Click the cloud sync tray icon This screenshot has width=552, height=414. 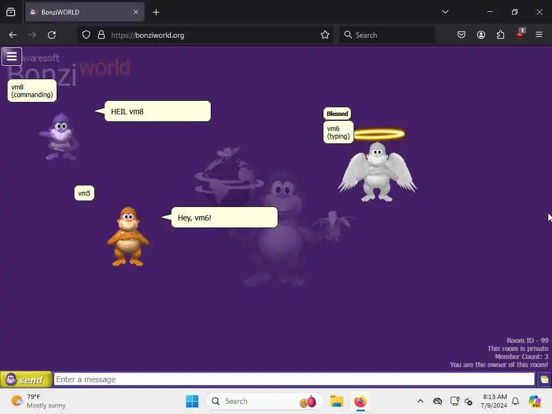pos(438,401)
